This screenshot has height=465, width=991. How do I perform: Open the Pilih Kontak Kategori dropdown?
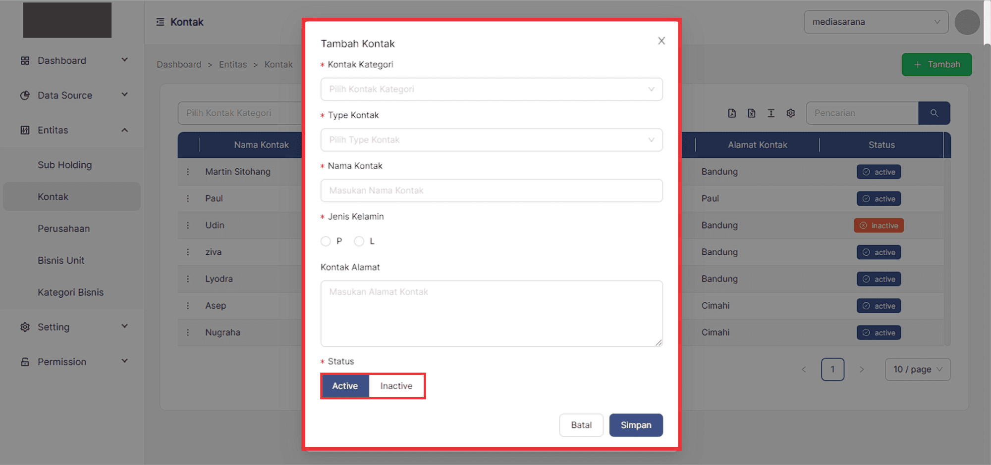(491, 89)
